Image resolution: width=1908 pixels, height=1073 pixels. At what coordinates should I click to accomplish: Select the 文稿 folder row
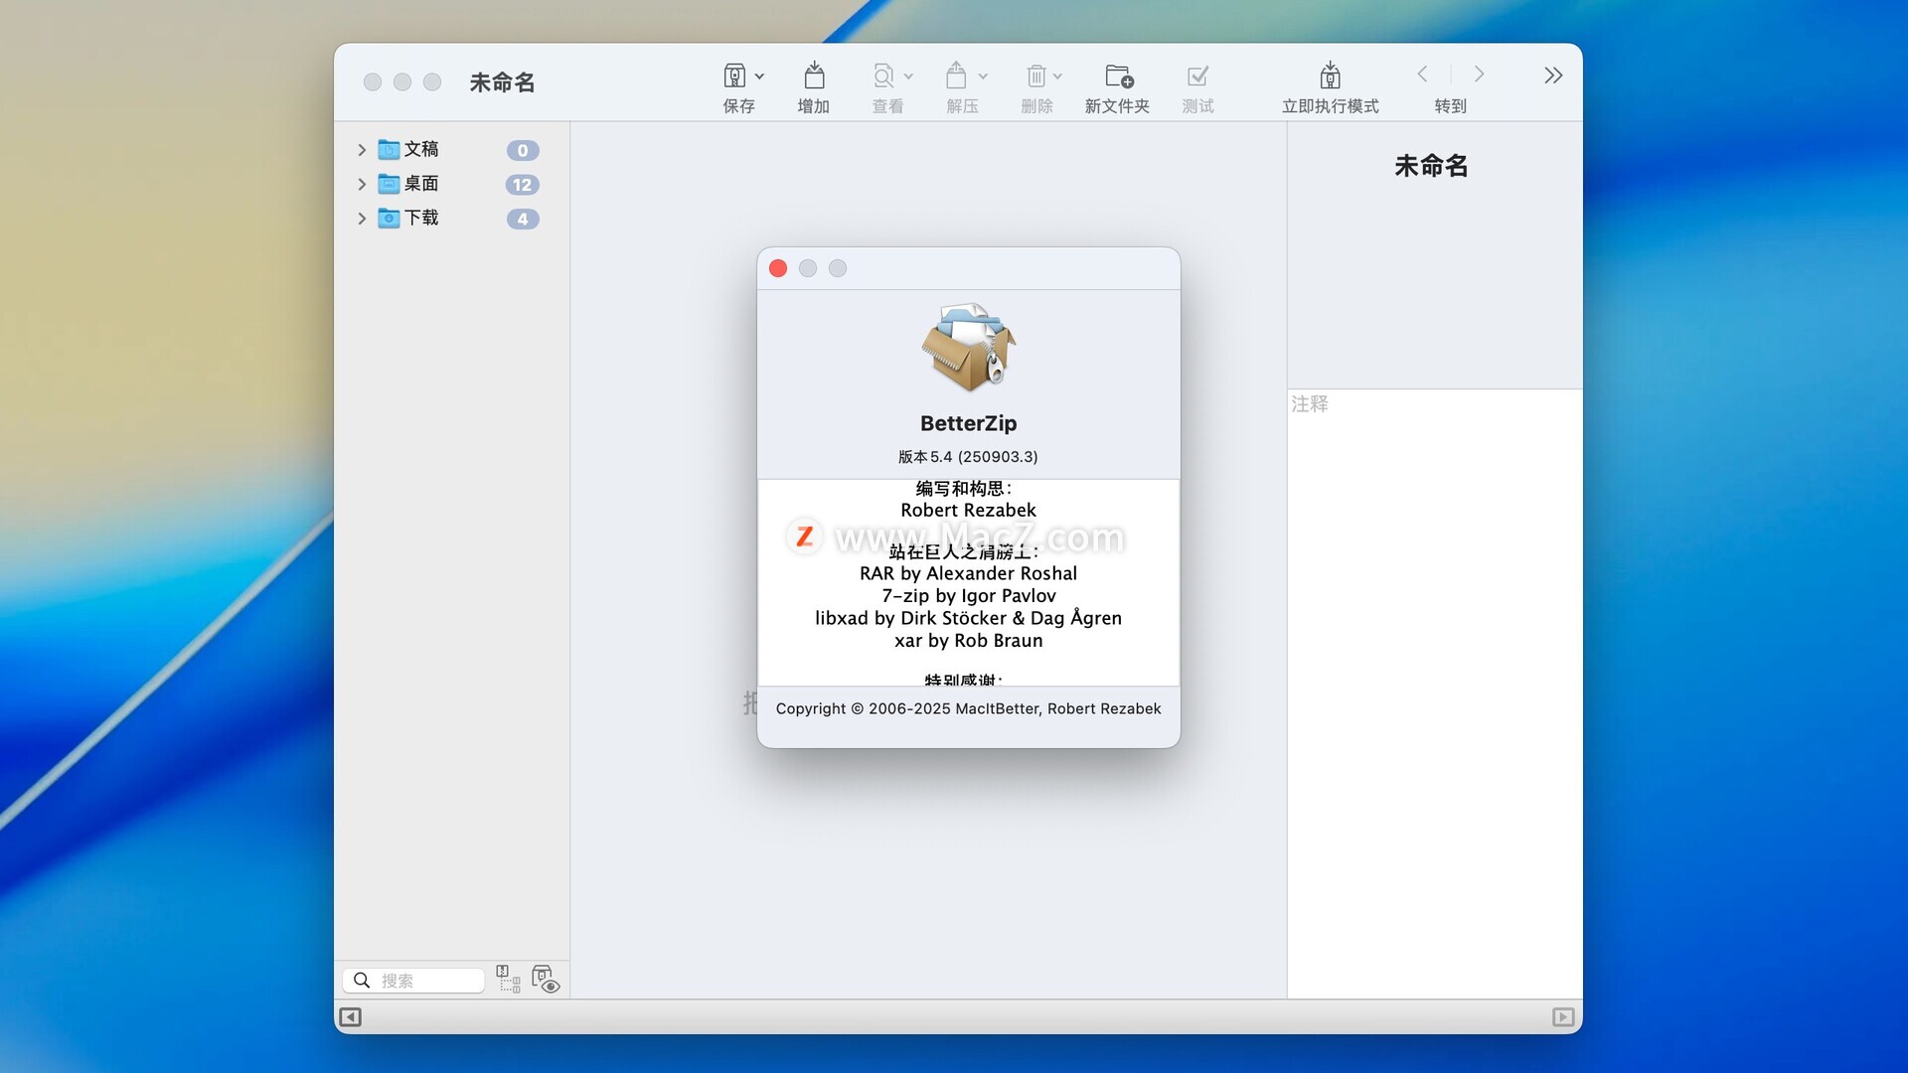tap(451, 150)
